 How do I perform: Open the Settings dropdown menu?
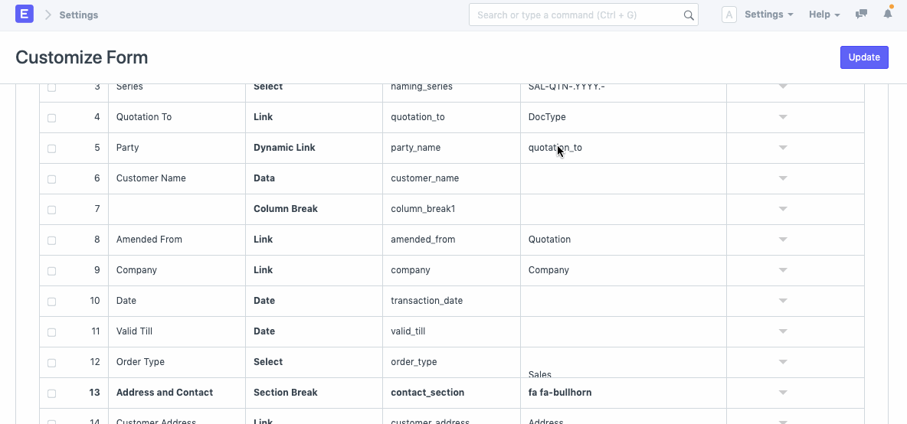point(768,15)
